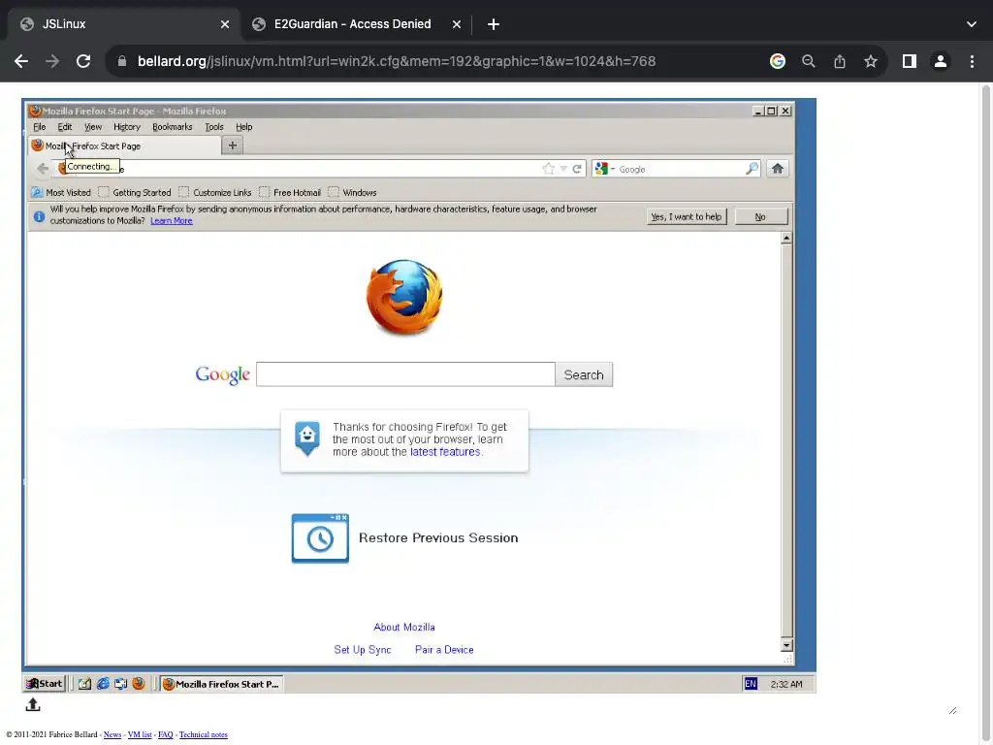Open Firefox URL history dropdown arrow

point(563,169)
